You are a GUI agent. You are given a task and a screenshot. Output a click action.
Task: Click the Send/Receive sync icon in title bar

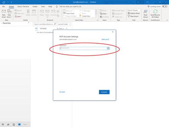(x=4, y=2)
